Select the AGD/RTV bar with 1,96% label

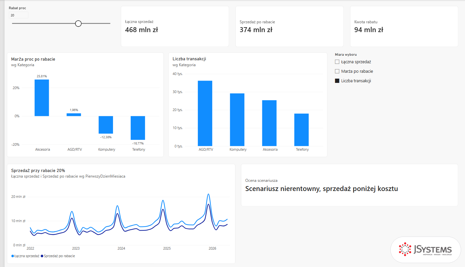[74, 115]
